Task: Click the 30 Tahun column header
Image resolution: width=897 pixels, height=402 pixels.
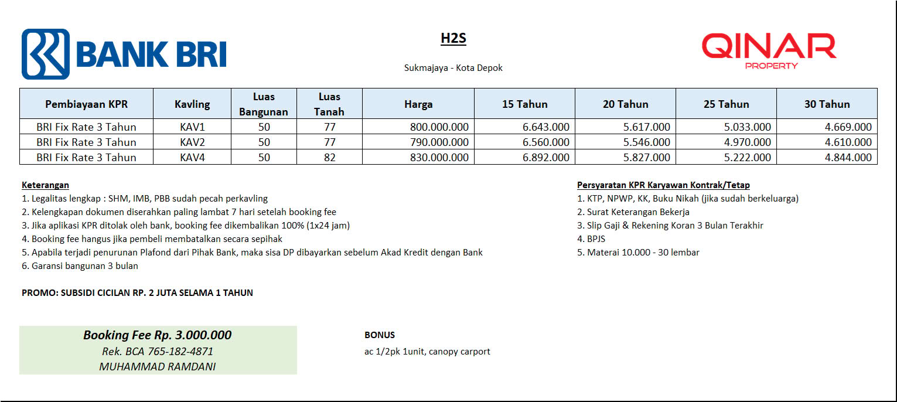Action: [827, 104]
